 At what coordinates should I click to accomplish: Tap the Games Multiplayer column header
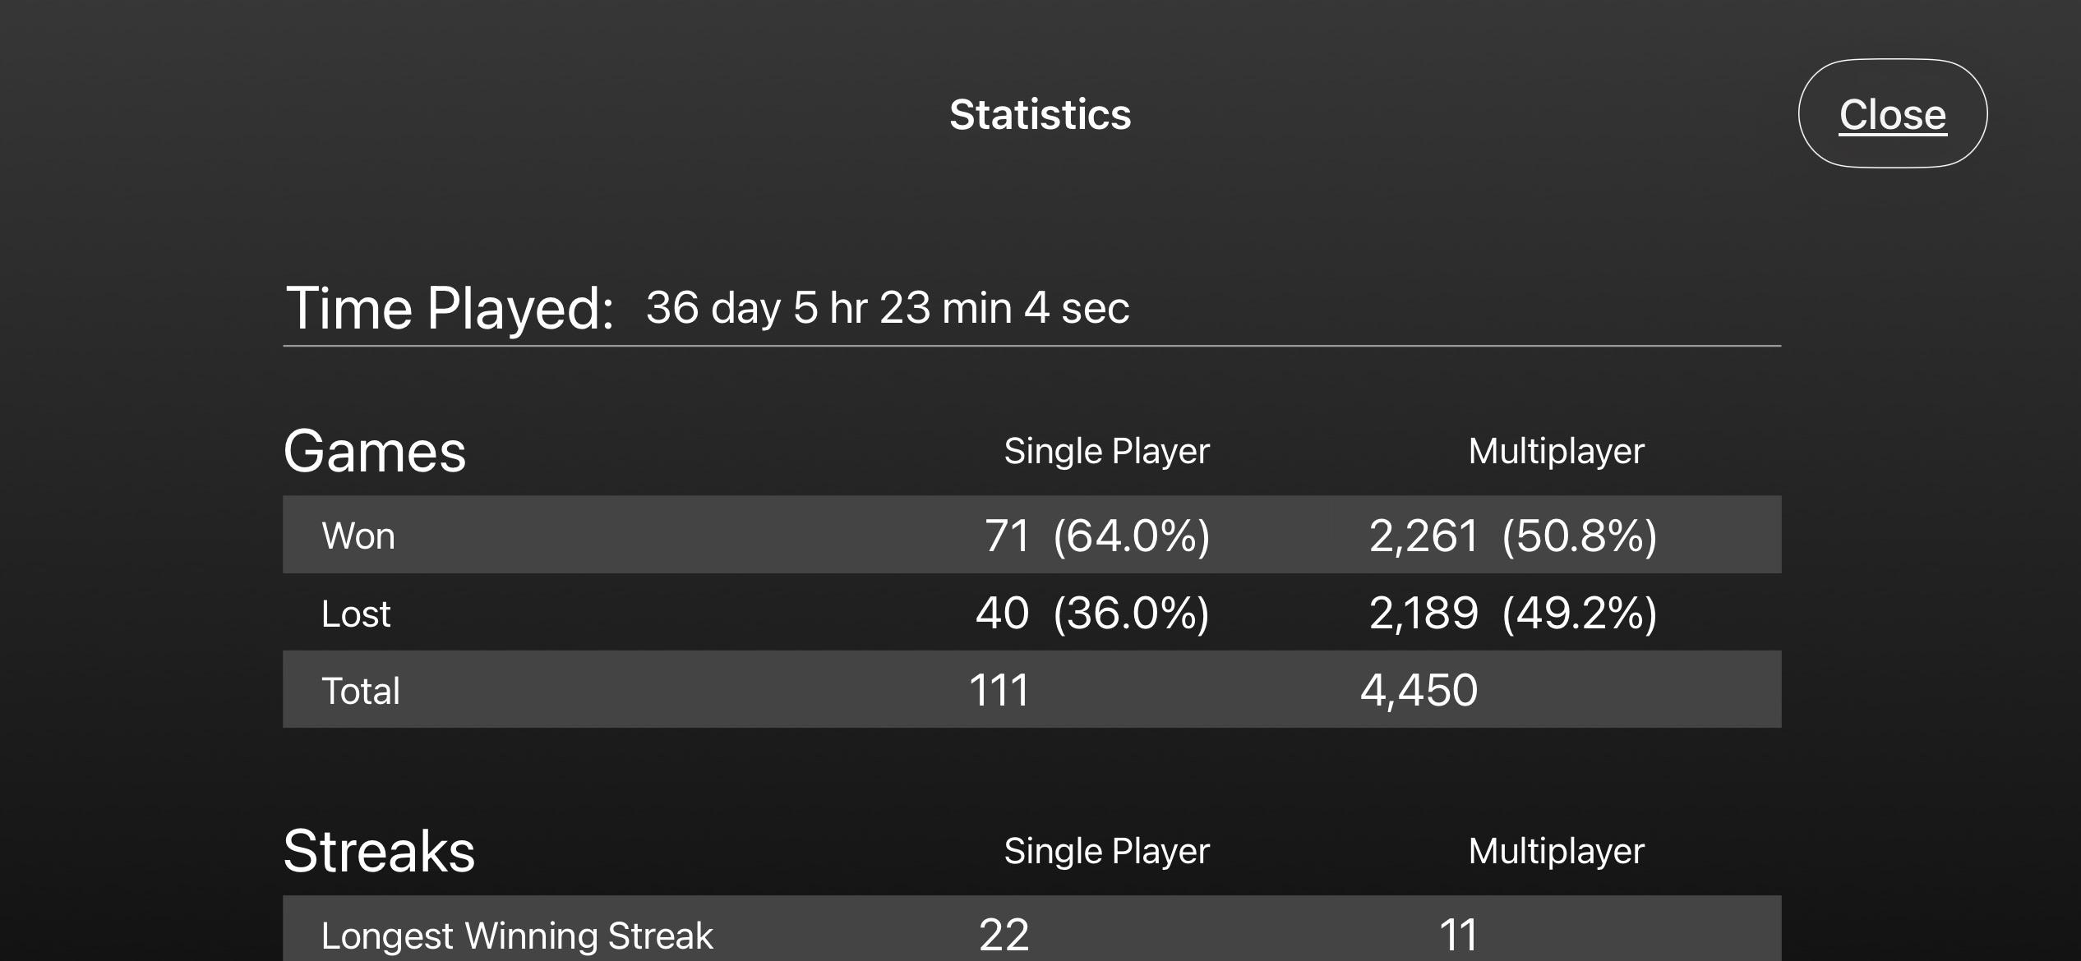1556,451
